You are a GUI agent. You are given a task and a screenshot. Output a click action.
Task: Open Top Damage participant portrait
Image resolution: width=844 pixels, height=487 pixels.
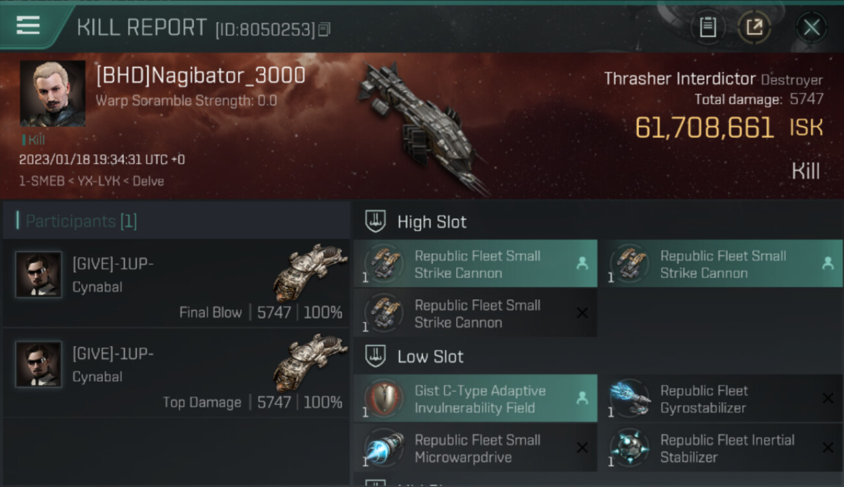(39, 364)
